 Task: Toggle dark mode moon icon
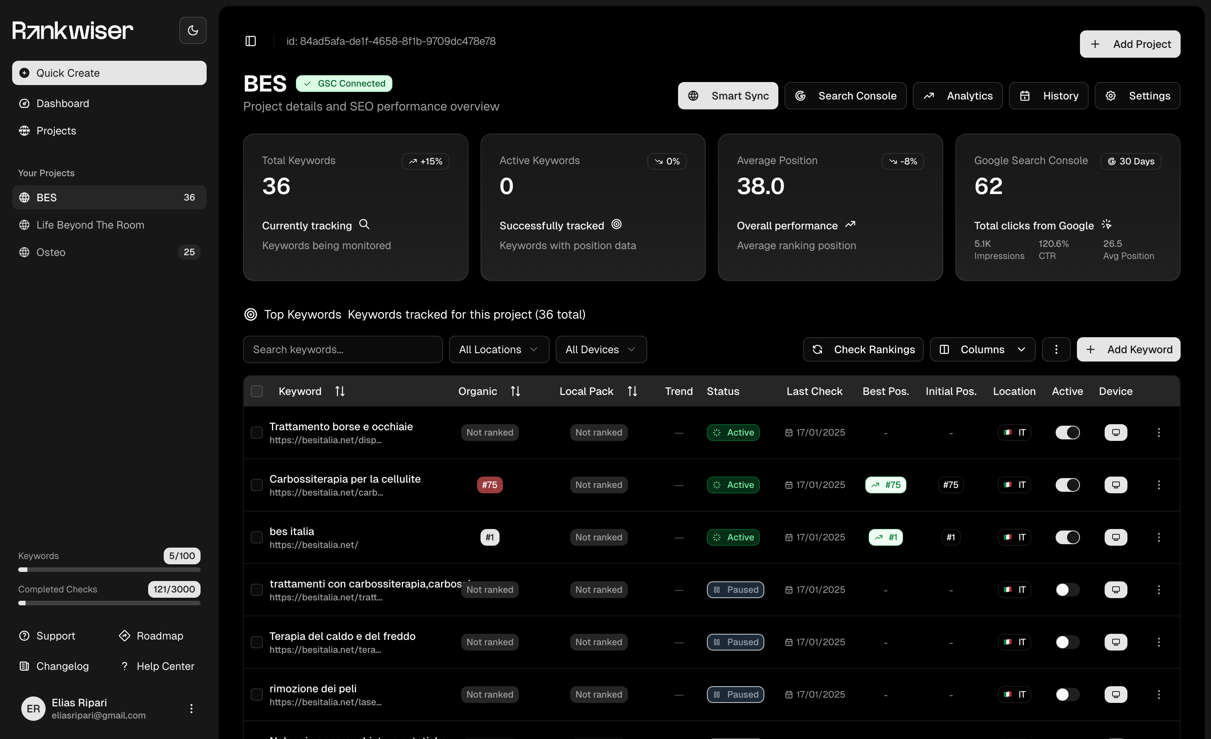tap(193, 30)
